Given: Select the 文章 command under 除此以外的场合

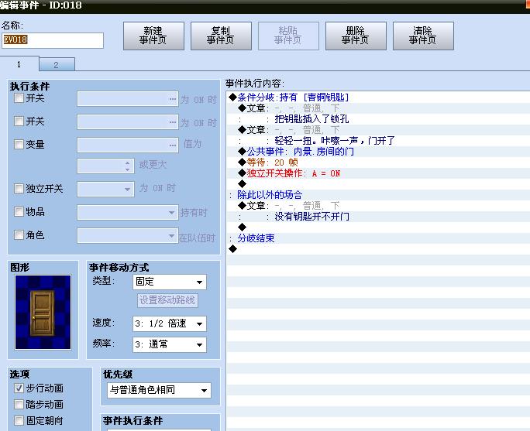Looking at the screenshot, I should [378, 206].
